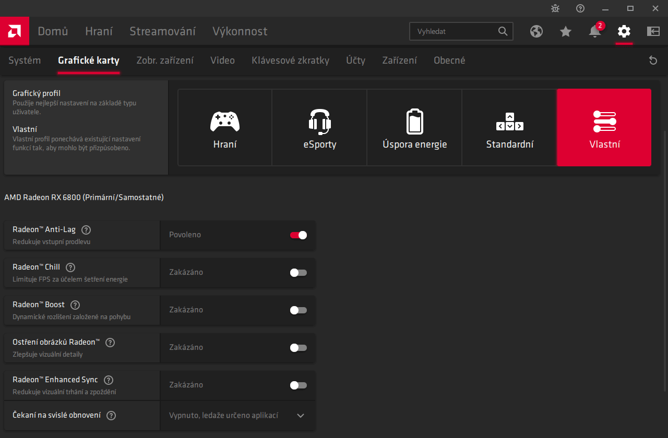
Task: Enable the Radeon Chill toggle
Action: tap(299, 273)
